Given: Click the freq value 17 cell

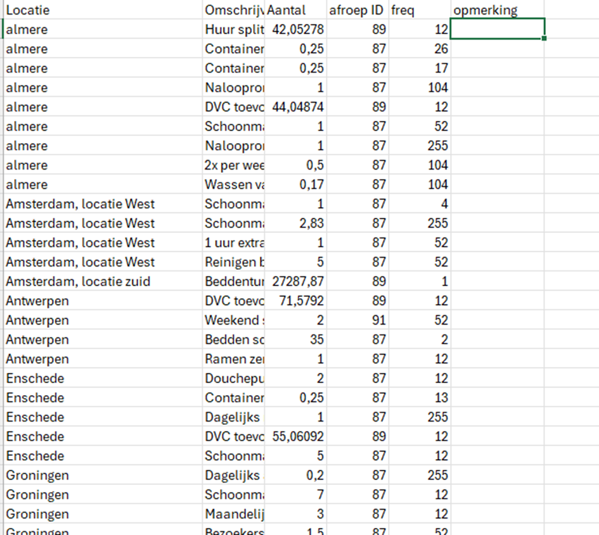Looking at the screenshot, I should [420, 68].
